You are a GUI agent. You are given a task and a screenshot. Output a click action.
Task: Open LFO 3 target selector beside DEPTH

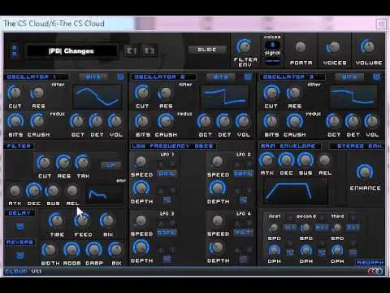pyautogui.click(x=167, y=259)
